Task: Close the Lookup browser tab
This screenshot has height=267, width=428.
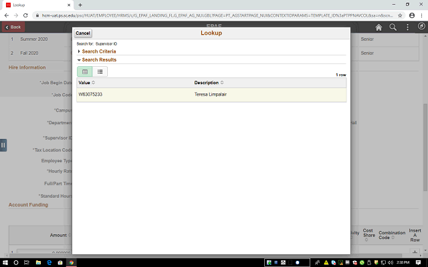Action: [x=69, y=5]
